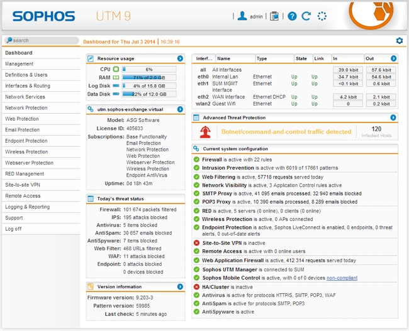Click the RAM usage progress bar
409x331 pixels.
(144, 77)
